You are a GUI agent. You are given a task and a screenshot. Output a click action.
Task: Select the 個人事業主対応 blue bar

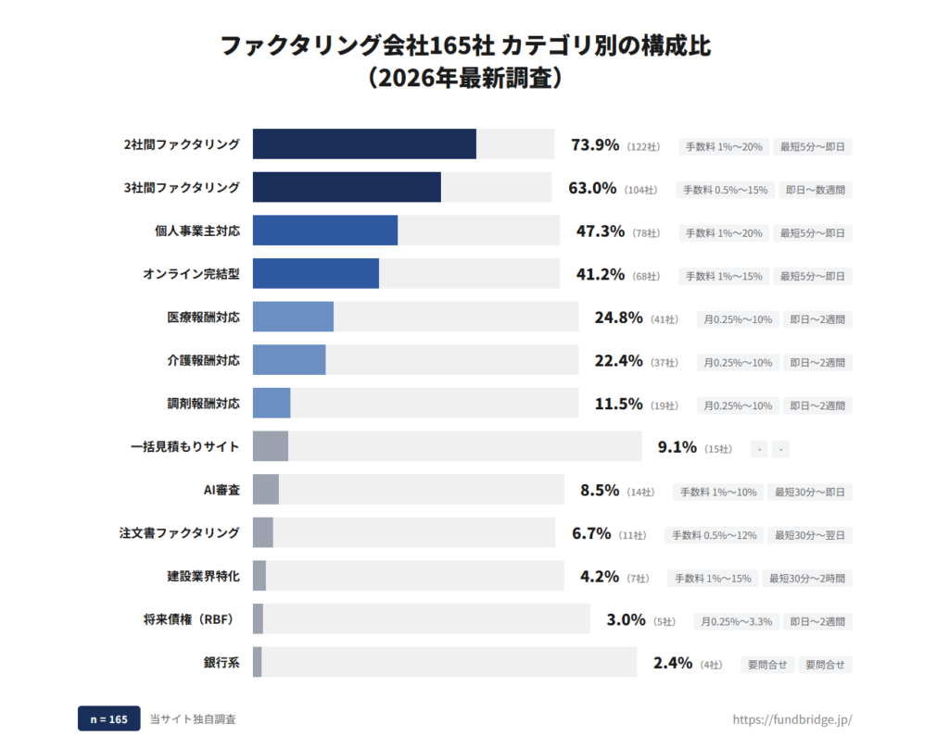[324, 231]
